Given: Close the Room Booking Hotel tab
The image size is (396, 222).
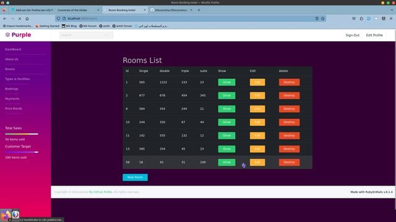Looking at the screenshot, I should coord(145,10).
